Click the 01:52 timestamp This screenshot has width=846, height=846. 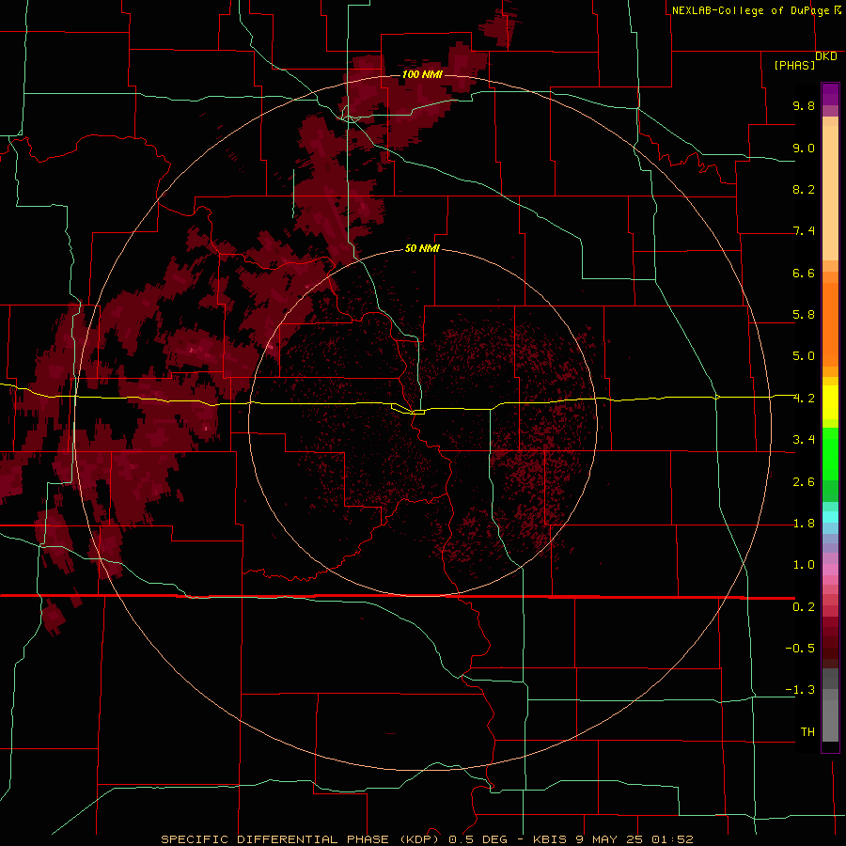[x=672, y=839]
